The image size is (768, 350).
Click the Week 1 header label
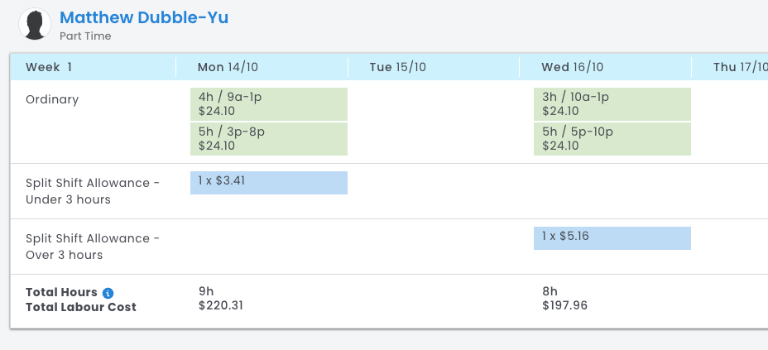49,67
